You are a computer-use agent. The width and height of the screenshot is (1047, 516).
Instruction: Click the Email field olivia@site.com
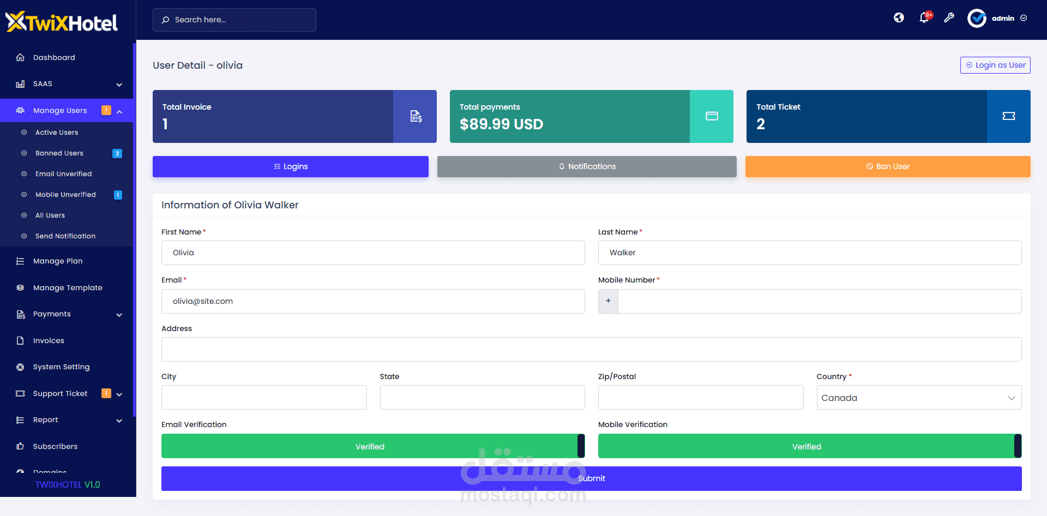[x=373, y=301]
